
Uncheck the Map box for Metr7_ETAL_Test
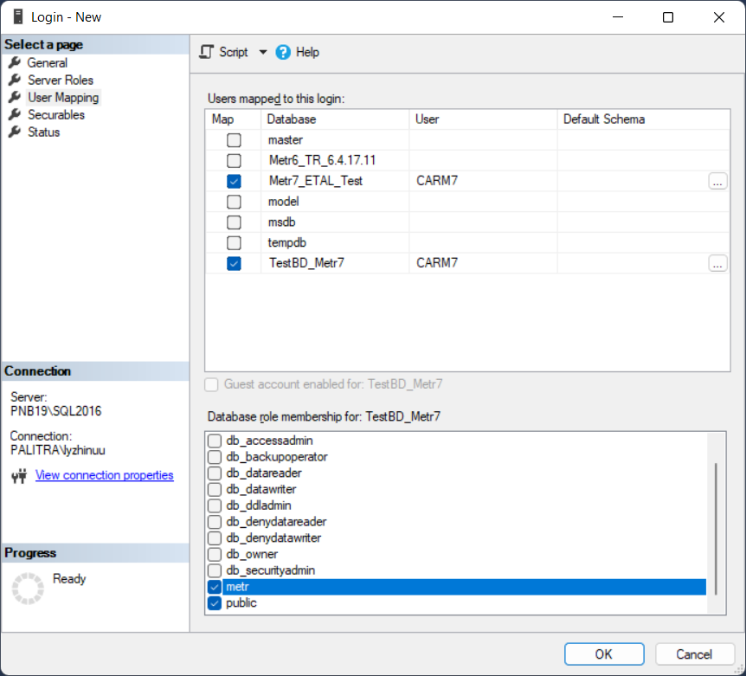pyautogui.click(x=234, y=181)
